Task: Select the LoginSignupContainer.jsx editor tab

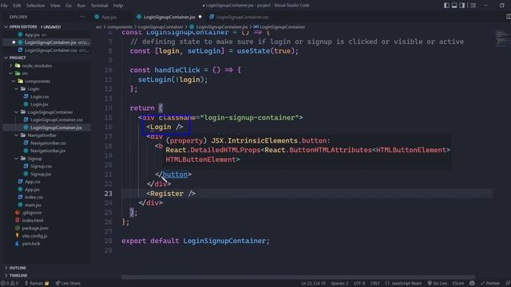Action: 169,17
